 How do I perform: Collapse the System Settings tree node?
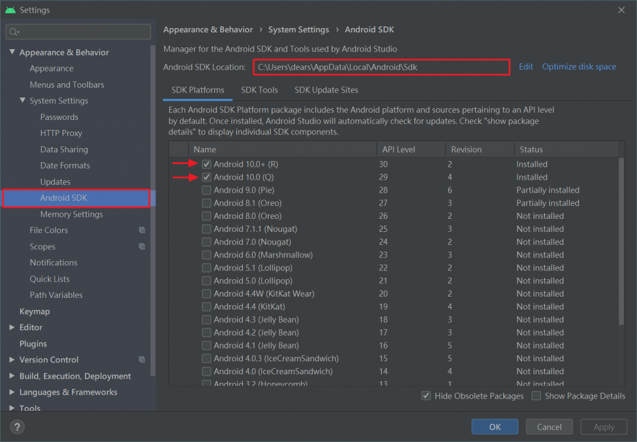tap(23, 100)
